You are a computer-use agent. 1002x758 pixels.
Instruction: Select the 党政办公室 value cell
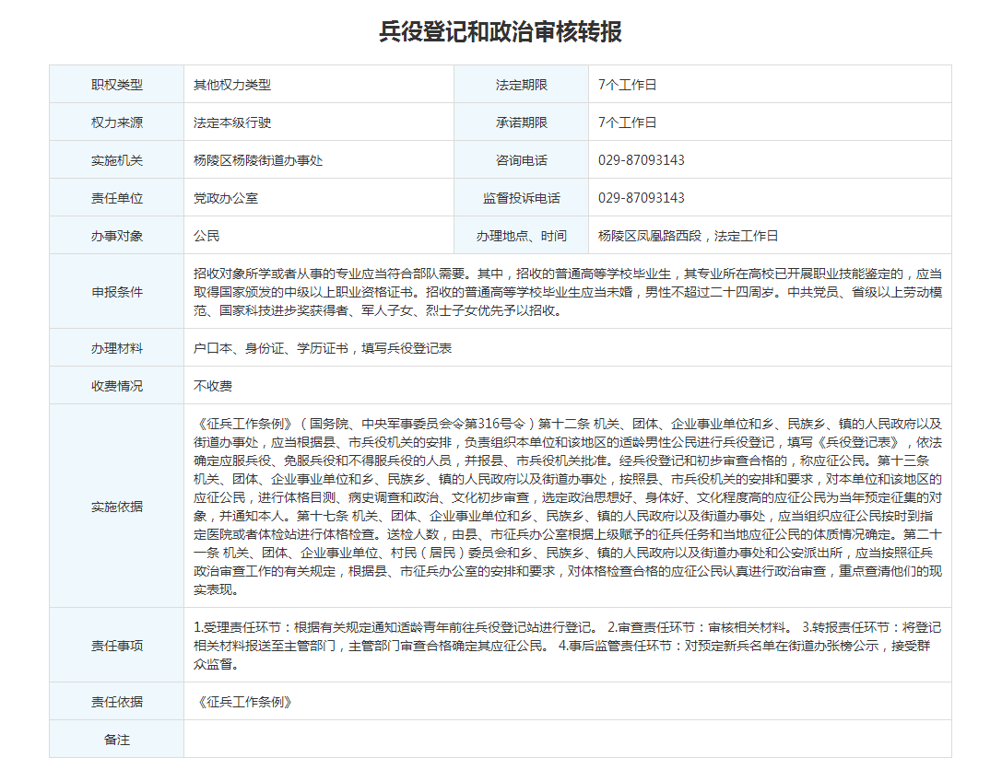click(226, 198)
